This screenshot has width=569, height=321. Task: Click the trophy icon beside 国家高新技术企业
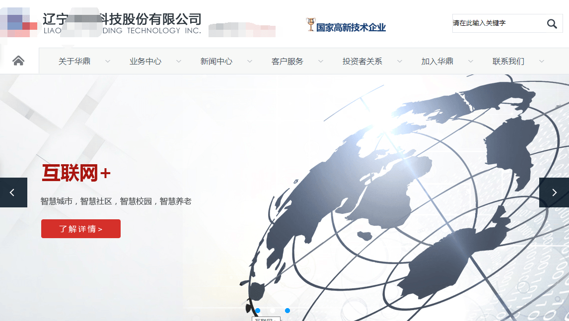pos(310,24)
